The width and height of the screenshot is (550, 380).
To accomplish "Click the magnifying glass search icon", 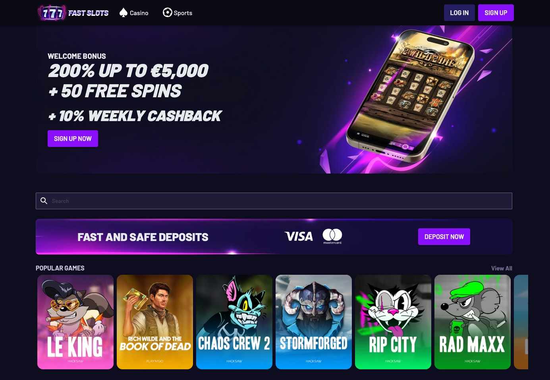I will pos(44,201).
